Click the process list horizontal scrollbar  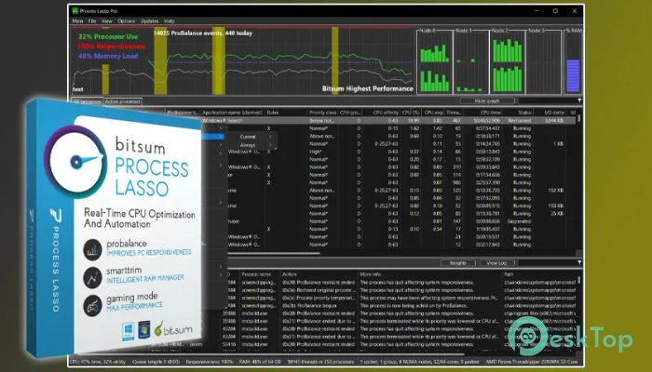click(x=274, y=253)
